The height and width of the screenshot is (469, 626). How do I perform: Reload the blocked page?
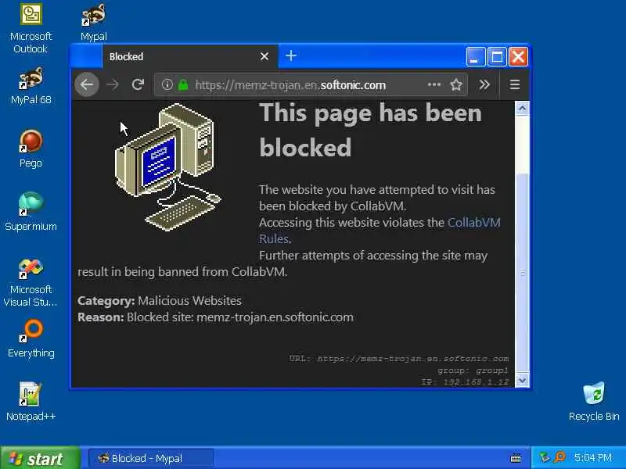pos(138,84)
